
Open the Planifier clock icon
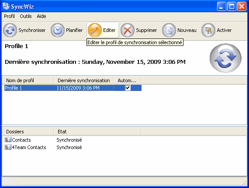[x=58, y=30]
